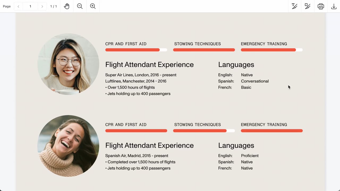Select the hand pan tool
The width and height of the screenshot is (340, 191).
click(67, 6)
